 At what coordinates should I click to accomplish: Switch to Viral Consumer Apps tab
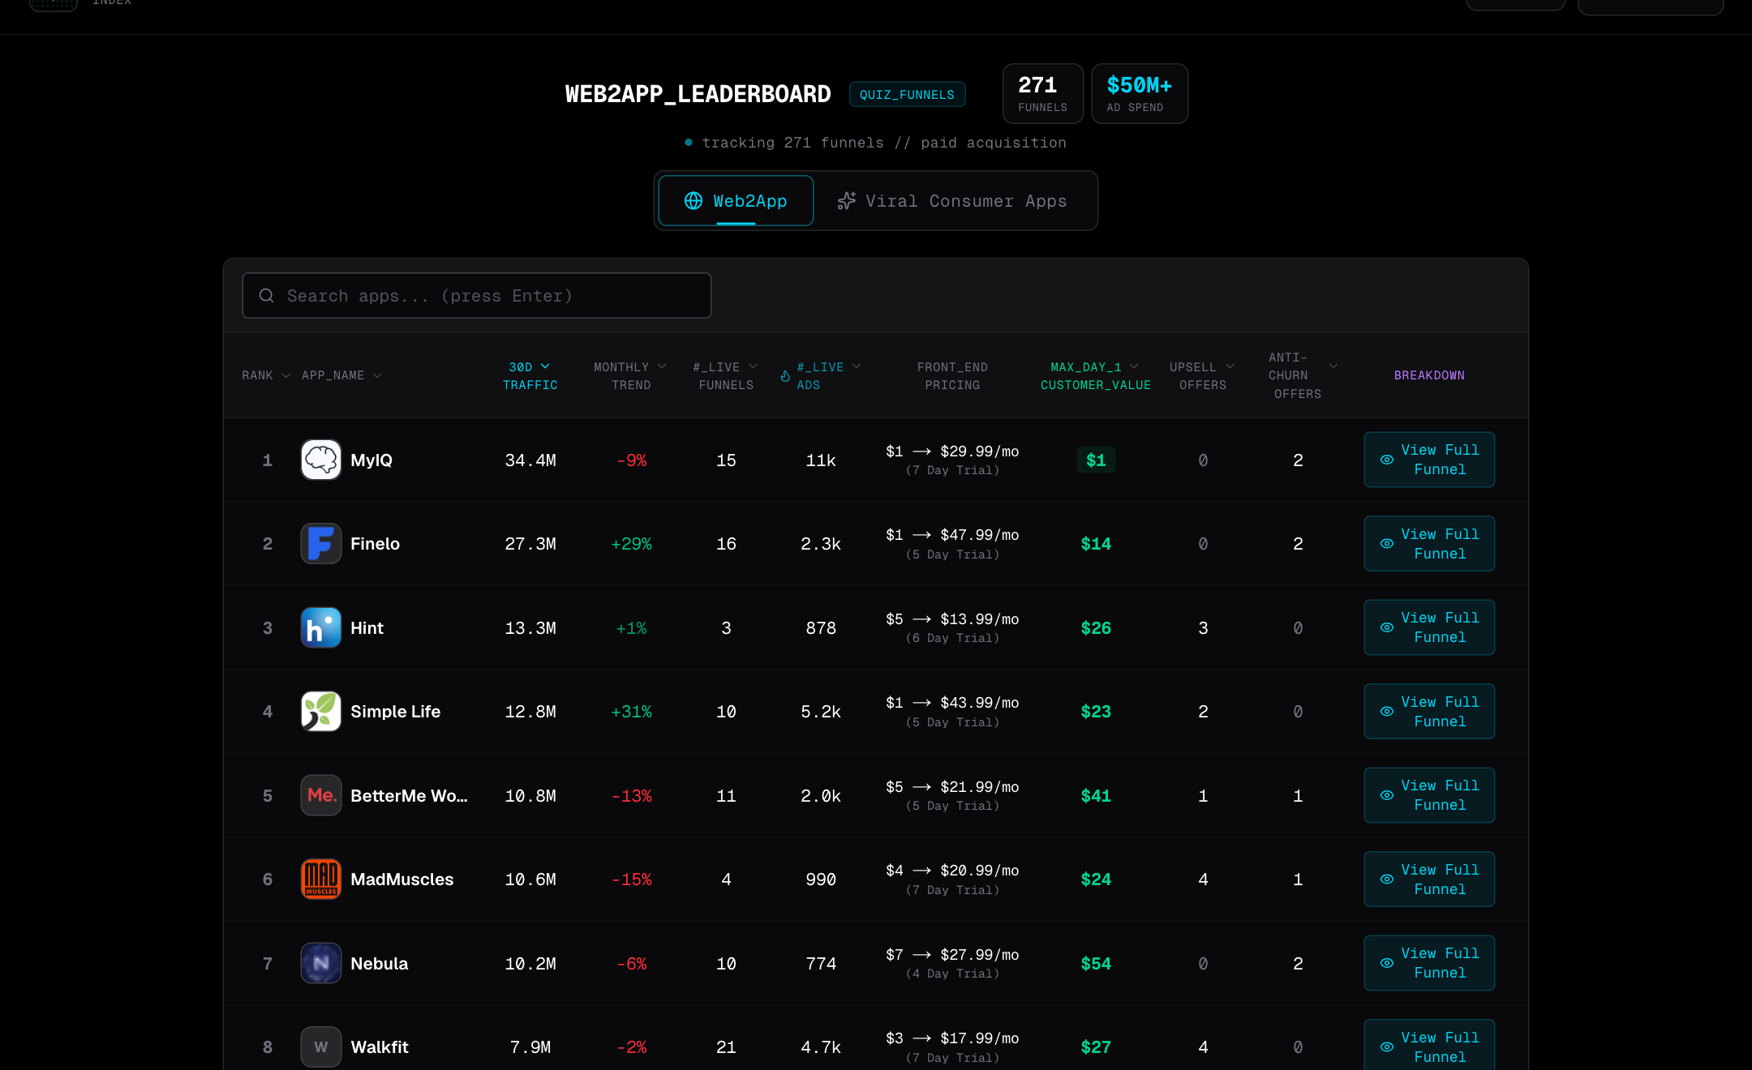(953, 201)
